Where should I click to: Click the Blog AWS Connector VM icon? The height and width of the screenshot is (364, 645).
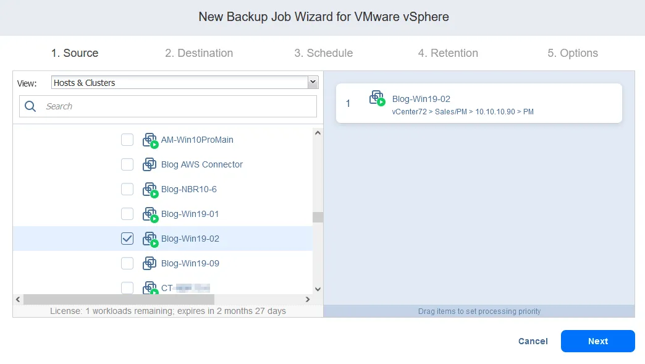pos(150,164)
